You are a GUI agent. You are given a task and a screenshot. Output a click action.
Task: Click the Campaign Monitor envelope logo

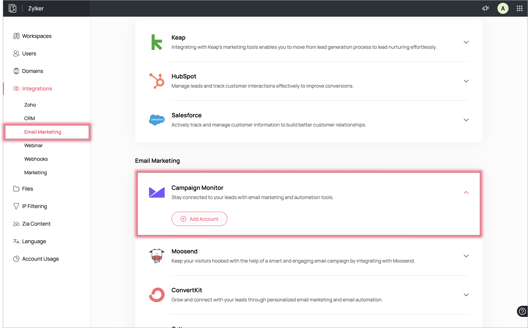tap(157, 192)
